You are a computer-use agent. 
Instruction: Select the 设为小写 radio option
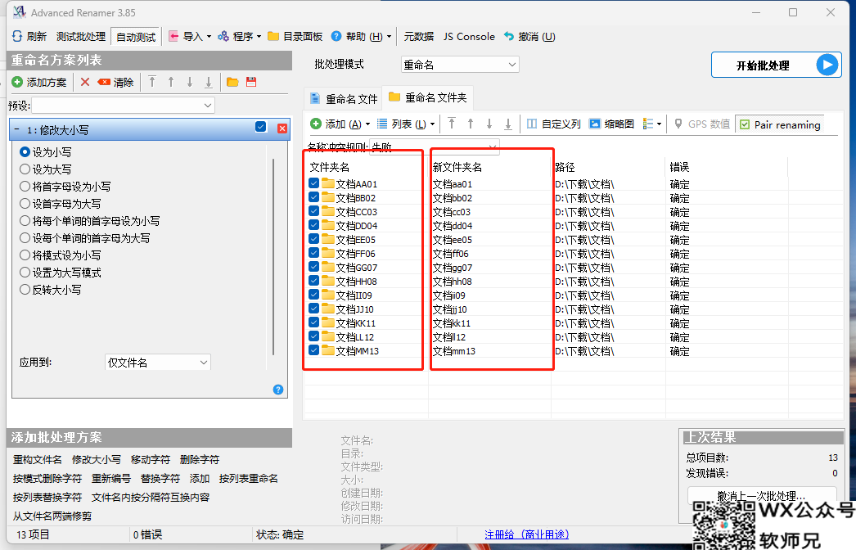click(25, 152)
